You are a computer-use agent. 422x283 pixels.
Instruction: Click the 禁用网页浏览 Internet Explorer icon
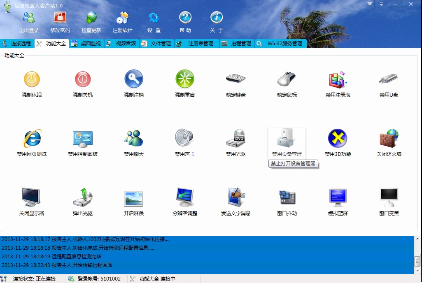click(x=32, y=138)
